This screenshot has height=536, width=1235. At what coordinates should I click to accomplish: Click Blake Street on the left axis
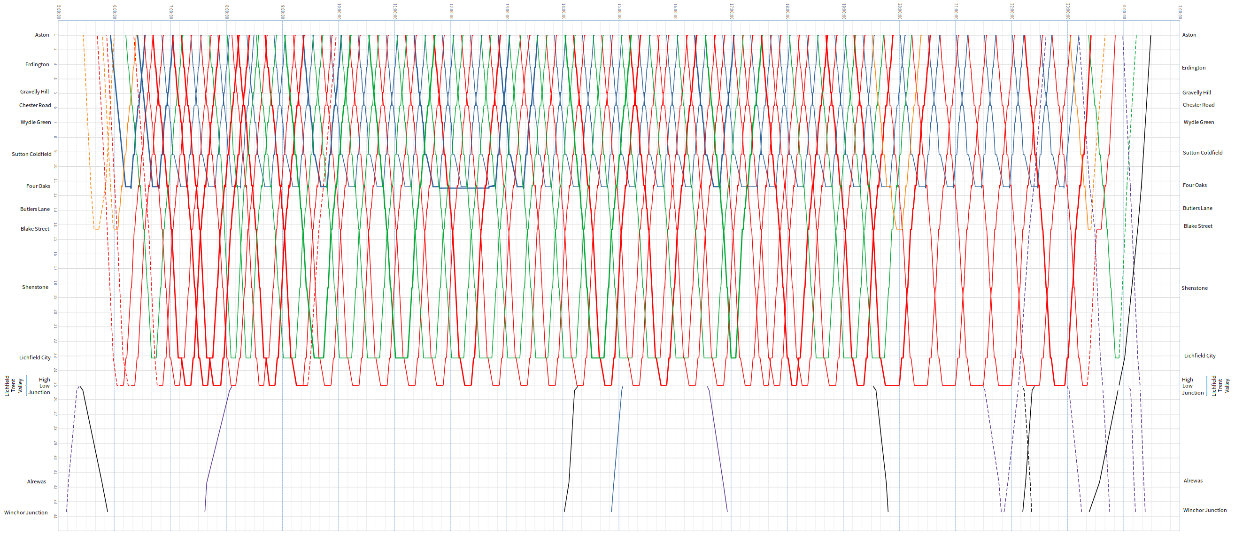coord(35,229)
